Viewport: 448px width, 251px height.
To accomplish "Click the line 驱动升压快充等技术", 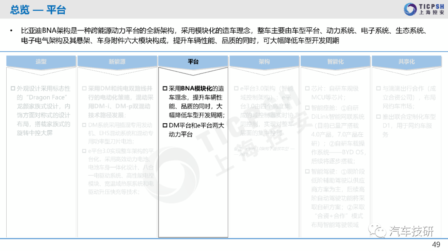I will 114,192.
